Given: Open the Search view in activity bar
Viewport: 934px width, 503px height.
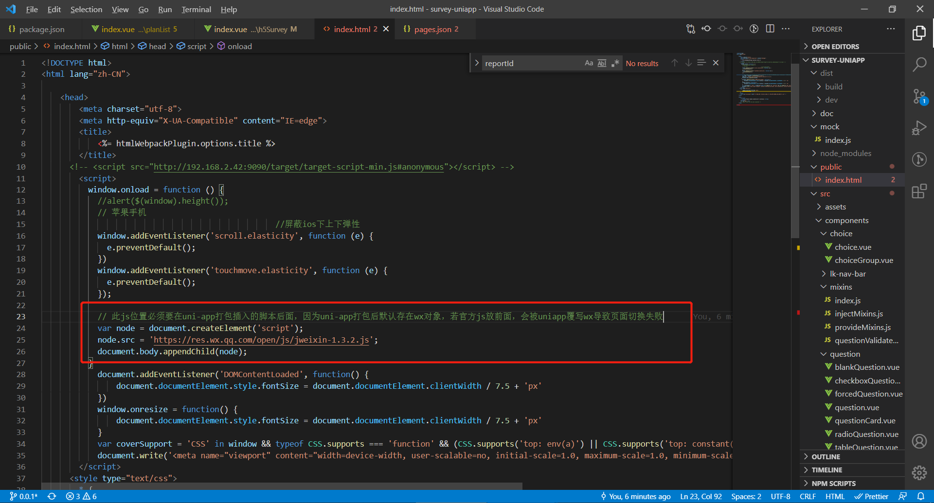Looking at the screenshot, I should pos(919,64).
